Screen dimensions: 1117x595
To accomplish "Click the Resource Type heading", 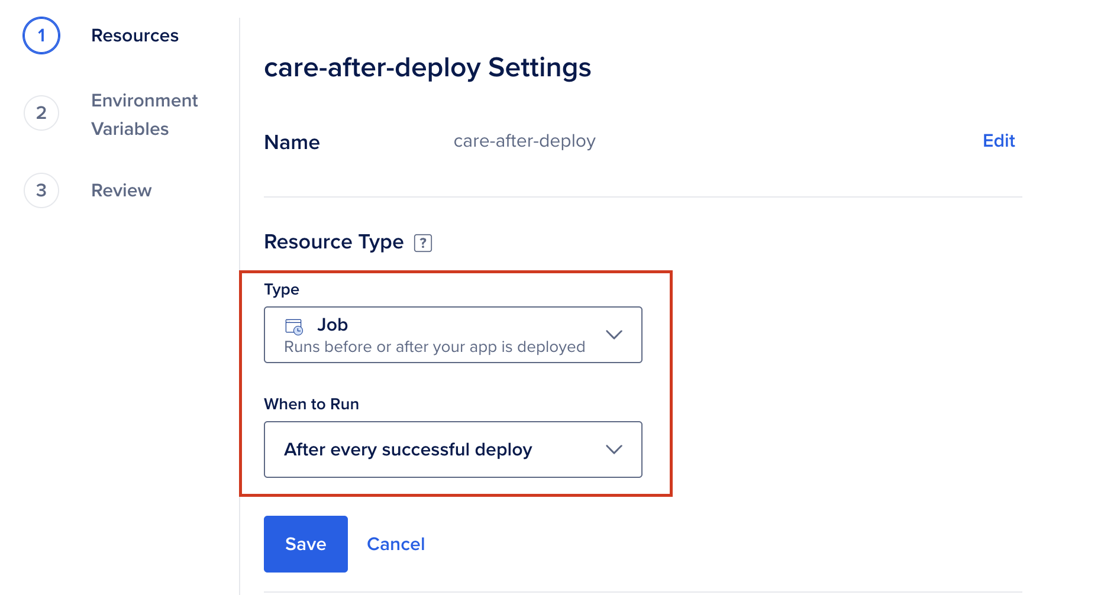I will click(334, 242).
